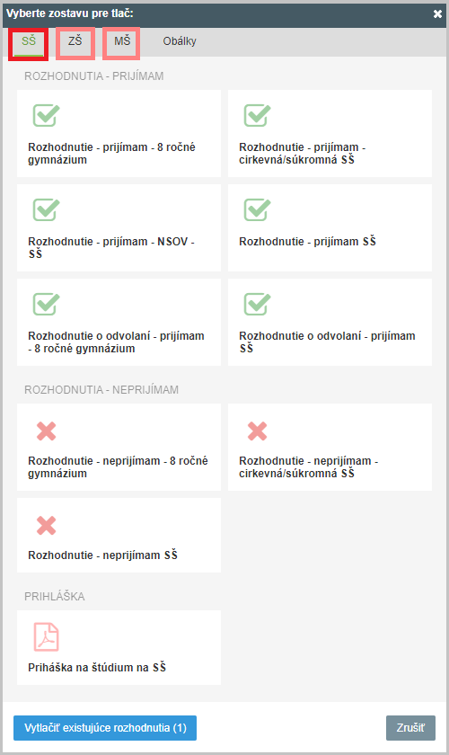Switch to the SŠ tab
The width and height of the screenshot is (449, 755).
pos(29,42)
